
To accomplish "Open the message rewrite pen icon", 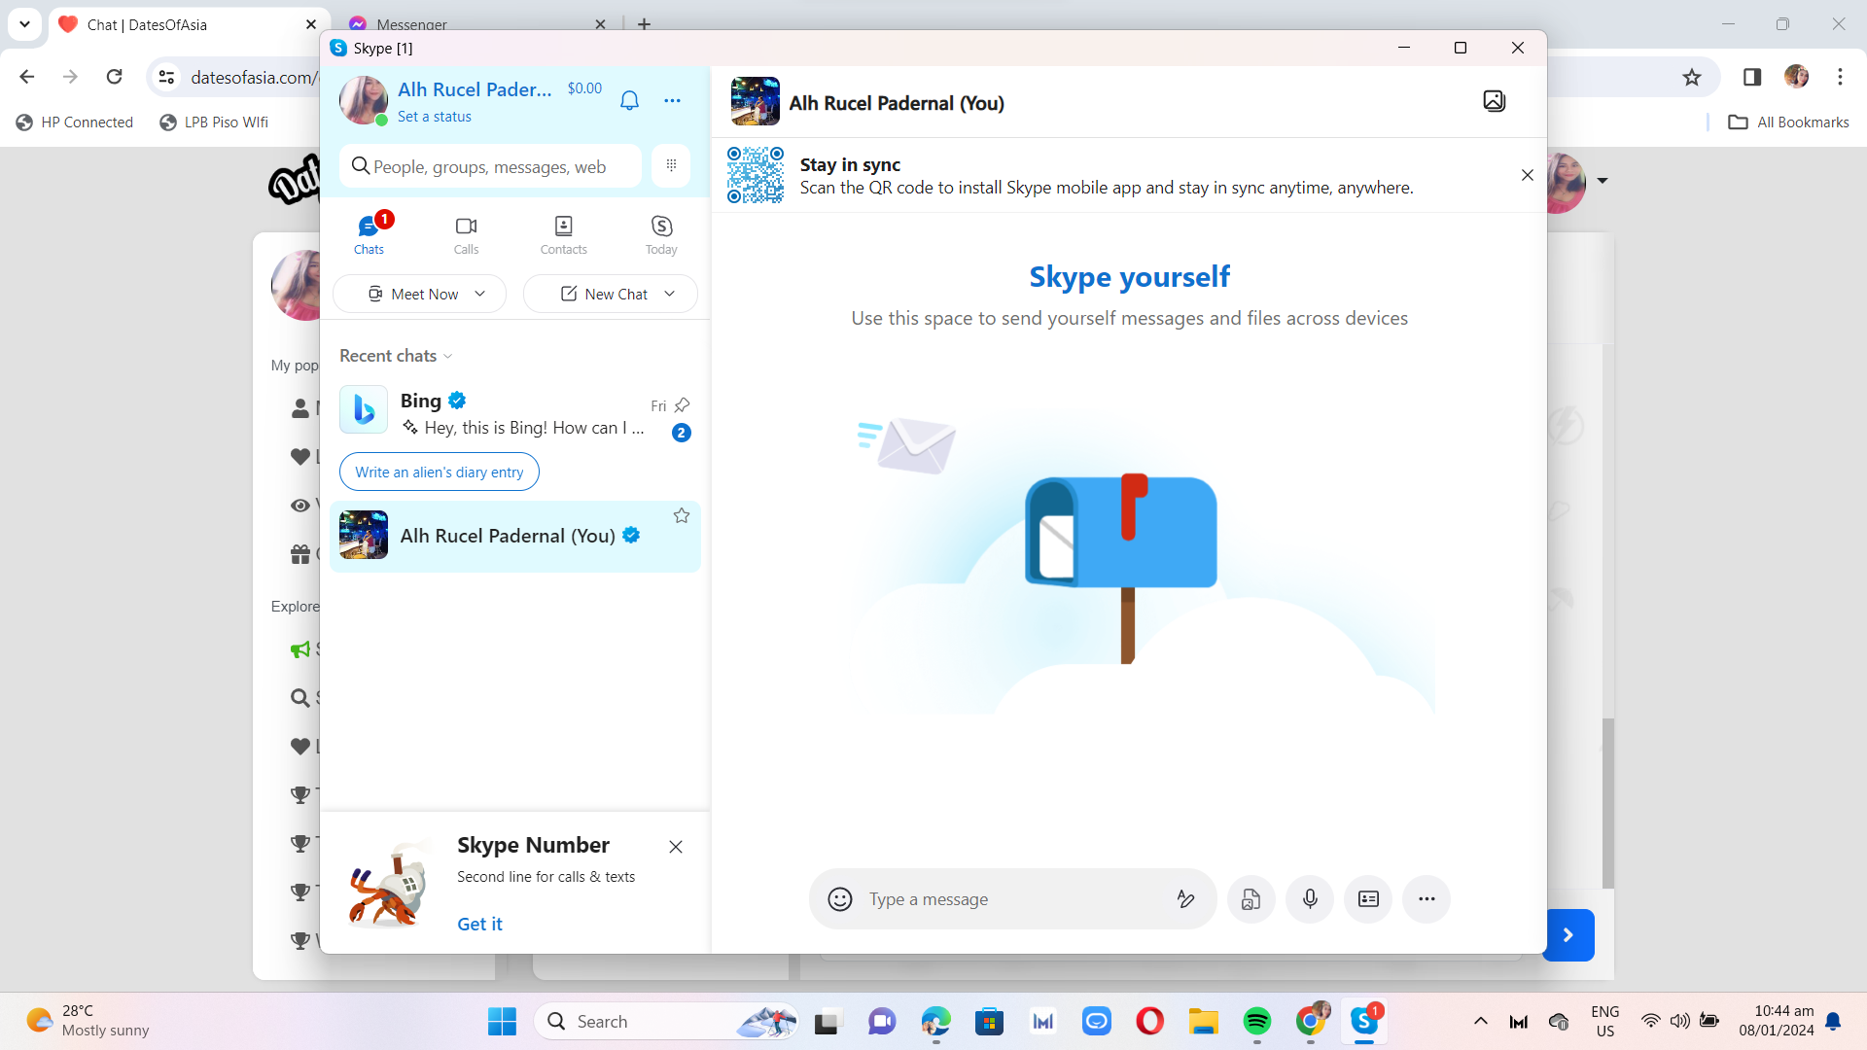I will tap(1185, 899).
